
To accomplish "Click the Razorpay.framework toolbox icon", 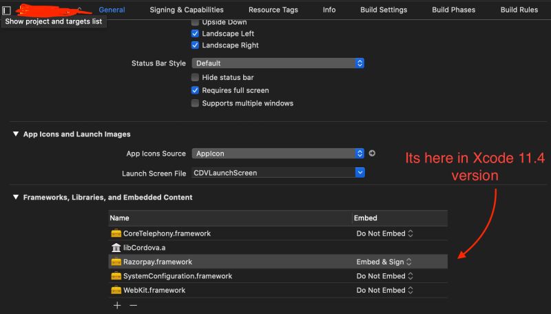I will click(x=116, y=262).
